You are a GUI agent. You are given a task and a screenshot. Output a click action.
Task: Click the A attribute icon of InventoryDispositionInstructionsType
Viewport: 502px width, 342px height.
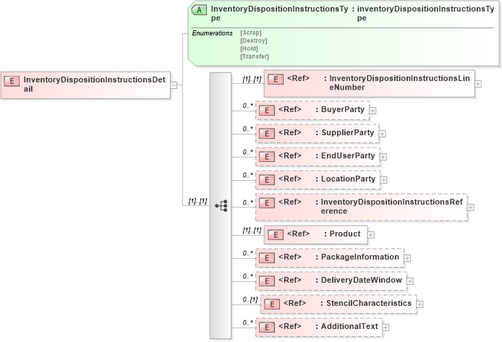pos(199,11)
